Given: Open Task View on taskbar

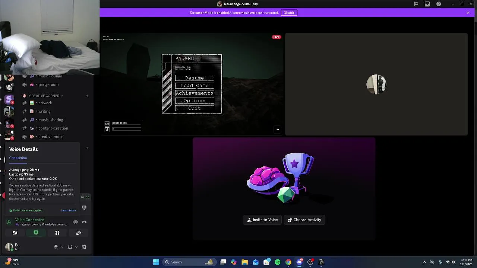Looking at the screenshot, I should [223, 262].
